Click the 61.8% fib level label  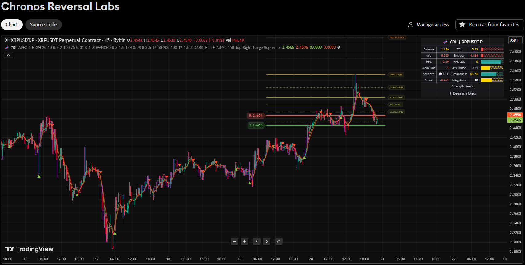(x=396, y=97)
